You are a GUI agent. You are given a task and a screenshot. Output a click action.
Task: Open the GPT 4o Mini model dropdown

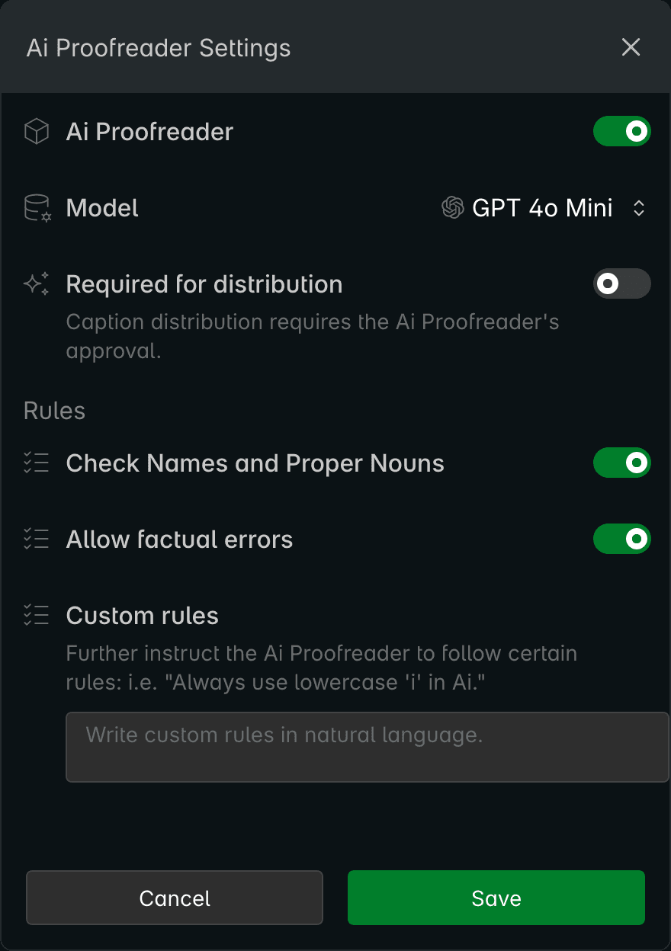point(543,208)
